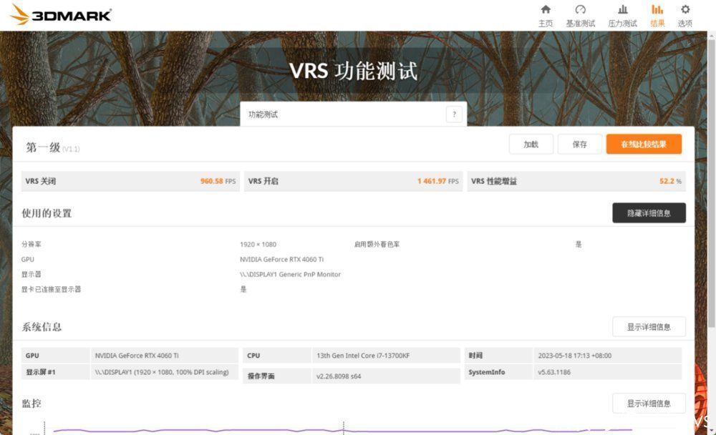Click 隐藏详细信息 dark button
Image resolution: width=716 pixels, height=435 pixels.
[649, 213]
